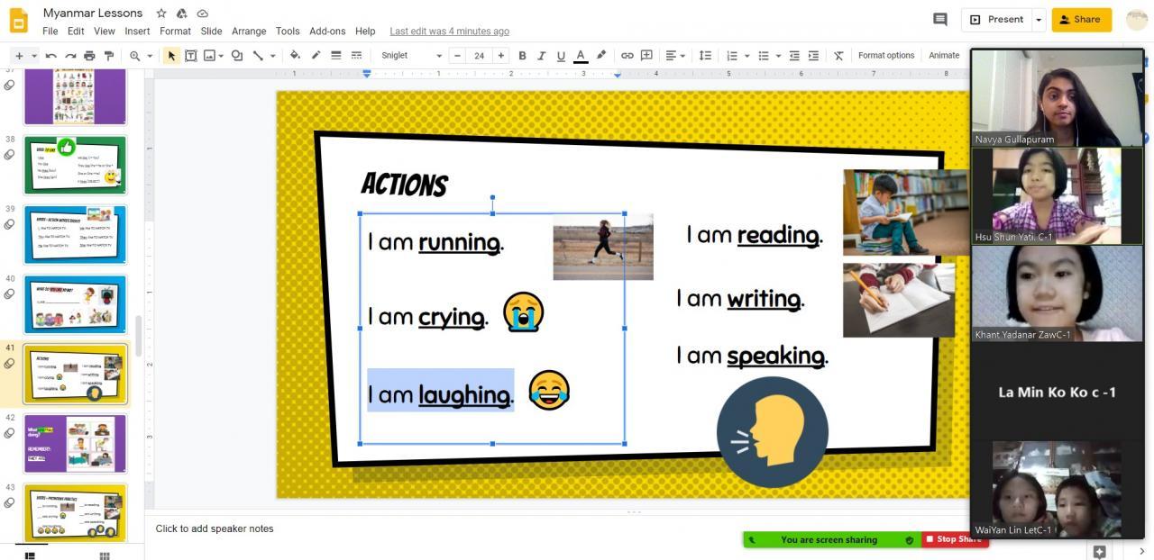This screenshot has height=560, width=1154.
Task: Open the Arrange menu
Action: 249,31
